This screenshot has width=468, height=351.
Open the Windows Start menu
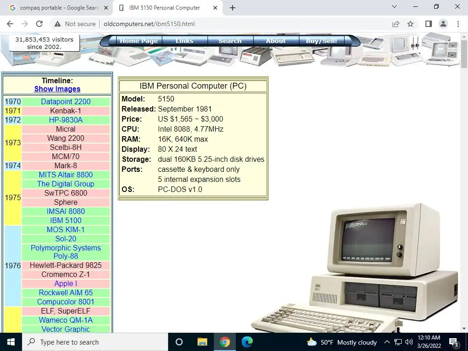pos(11,342)
